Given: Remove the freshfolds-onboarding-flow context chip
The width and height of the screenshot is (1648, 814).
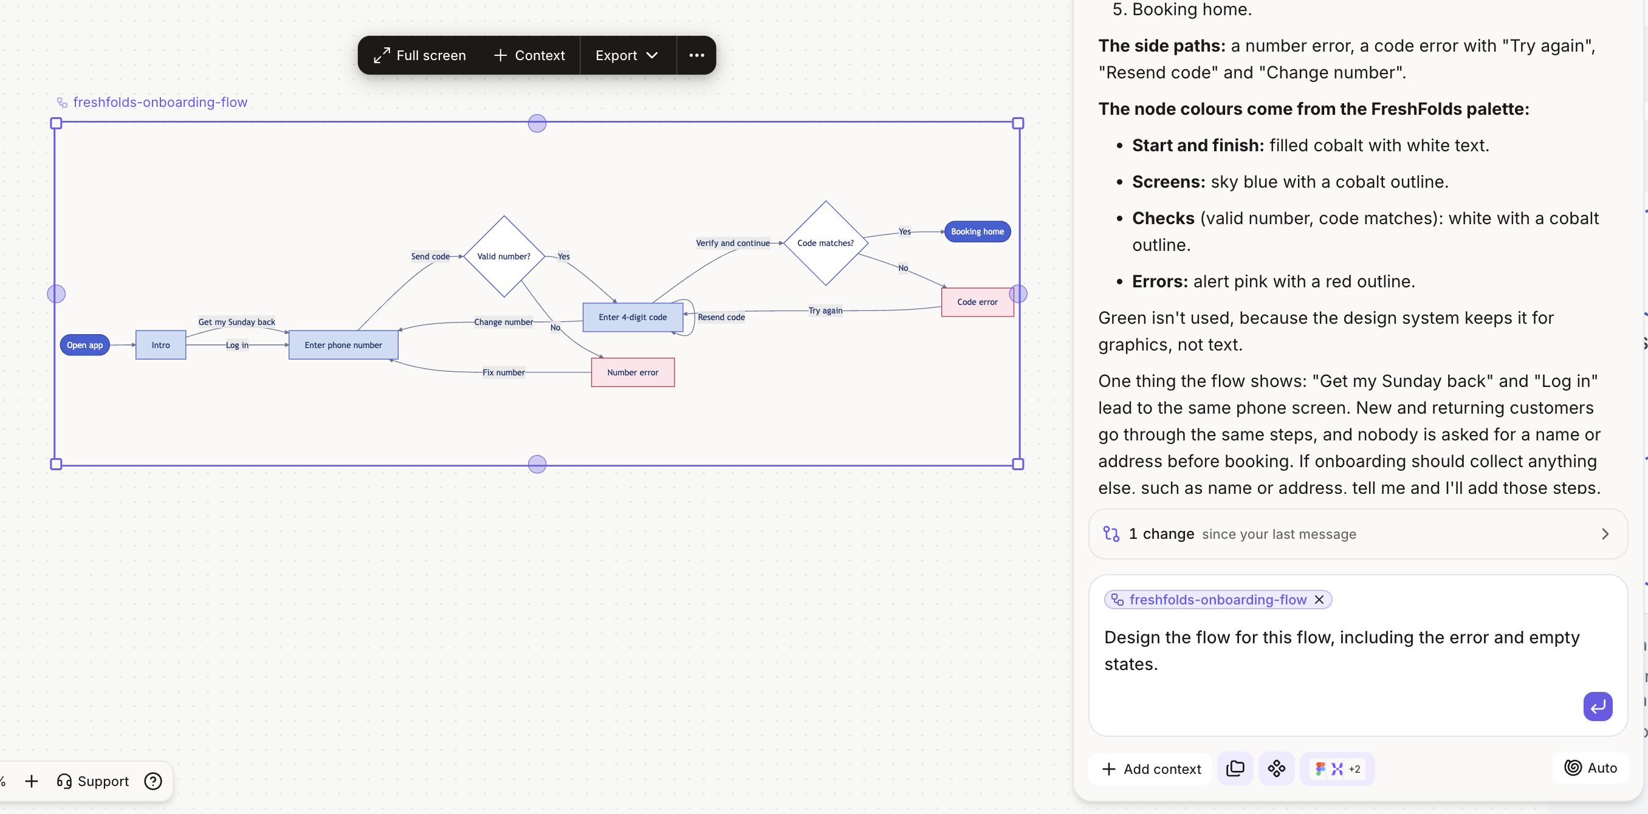Looking at the screenshot, I should point(1319,600).
